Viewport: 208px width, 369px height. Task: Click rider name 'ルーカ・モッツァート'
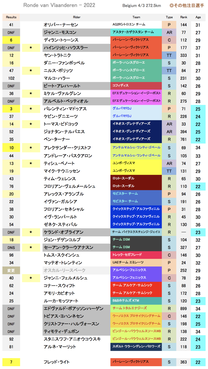[61, 301]
